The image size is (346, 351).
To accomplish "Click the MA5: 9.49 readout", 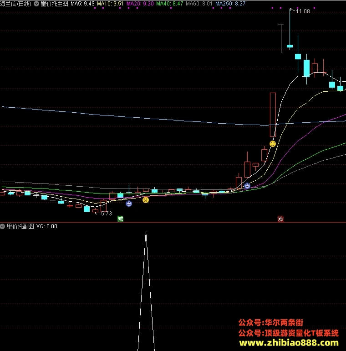I will [82, 4].
